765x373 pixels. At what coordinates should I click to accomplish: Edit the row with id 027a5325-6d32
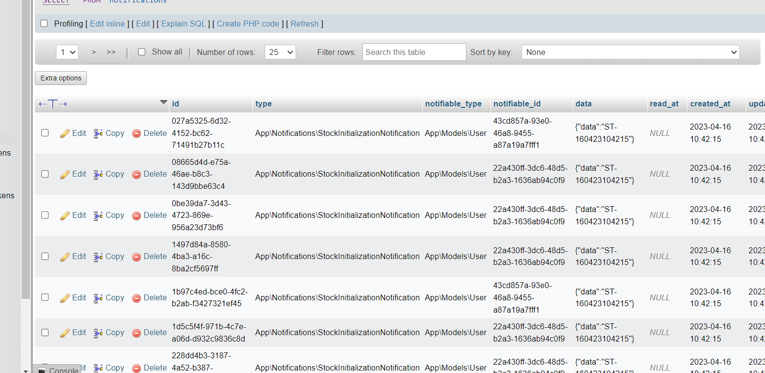73,133
